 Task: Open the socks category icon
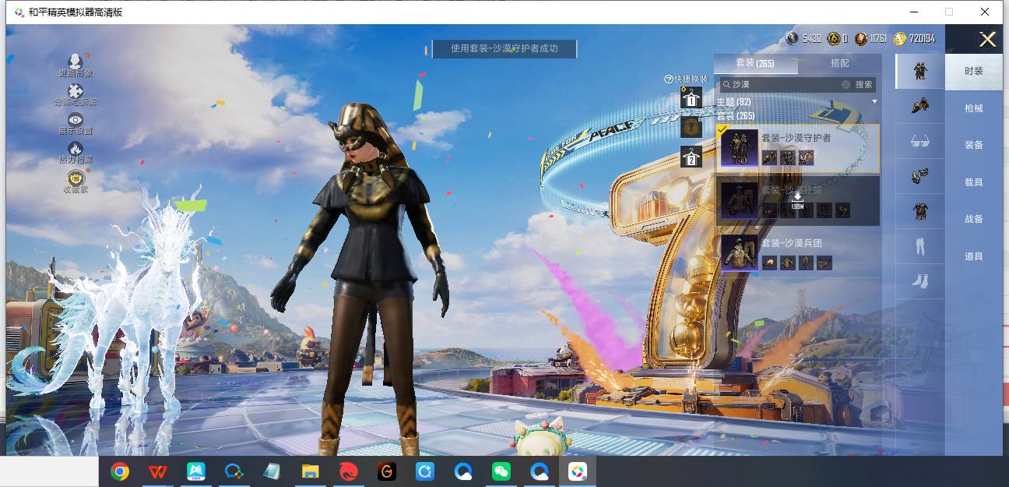pos(919,281)
